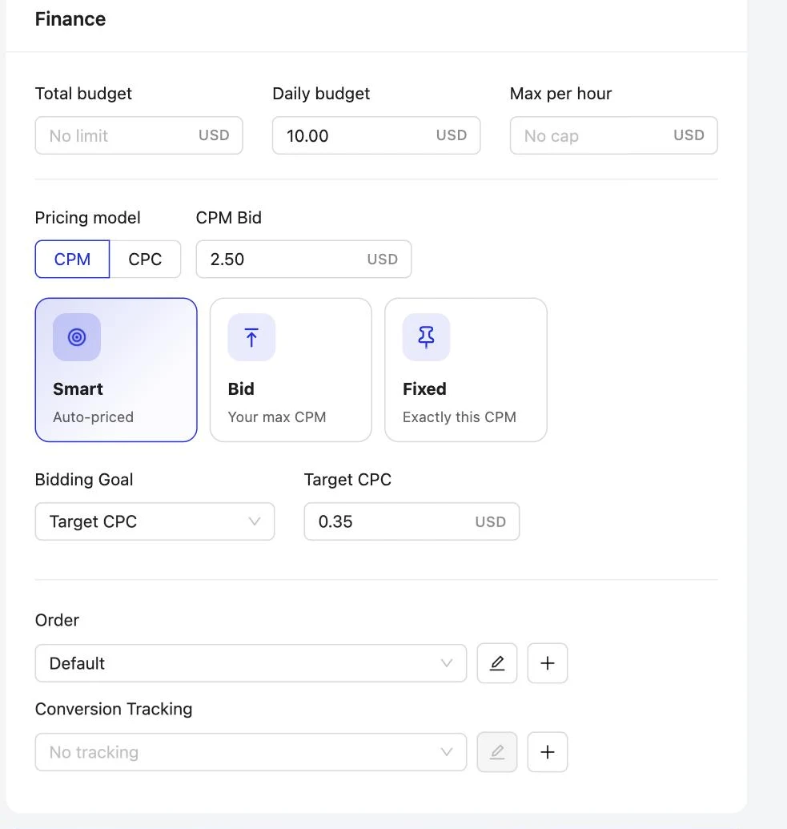Select the Smart auto-priced card
This screenshot has width=787, height=829.
tap(116, 370)
